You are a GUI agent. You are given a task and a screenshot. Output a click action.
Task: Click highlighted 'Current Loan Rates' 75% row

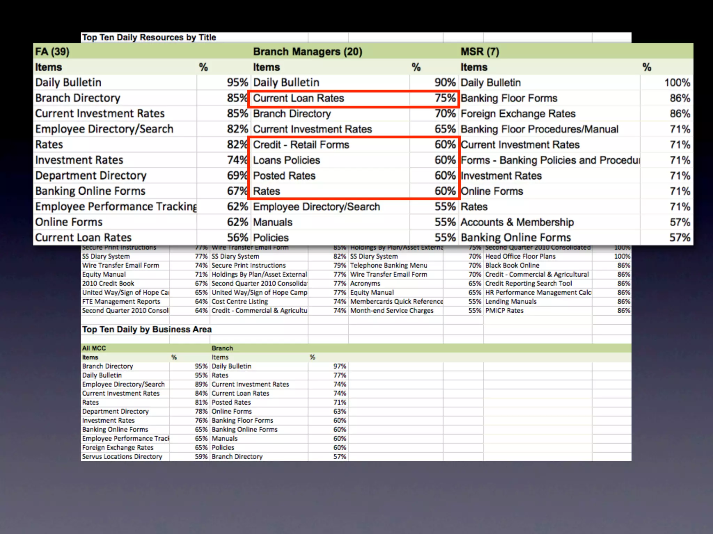298,98
